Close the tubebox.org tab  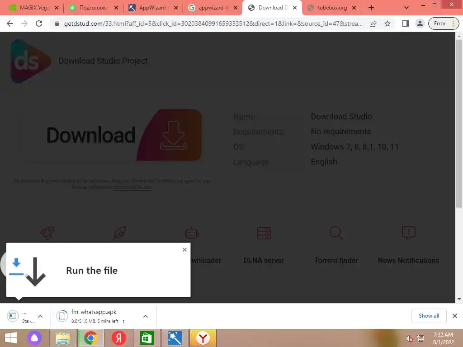point(354,8)
